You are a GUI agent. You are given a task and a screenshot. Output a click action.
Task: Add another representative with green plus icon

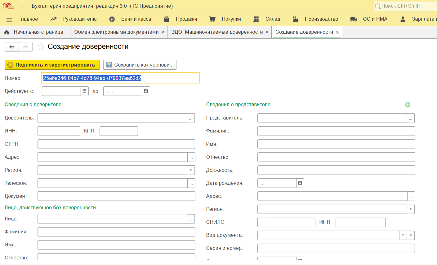coord(408,105)
